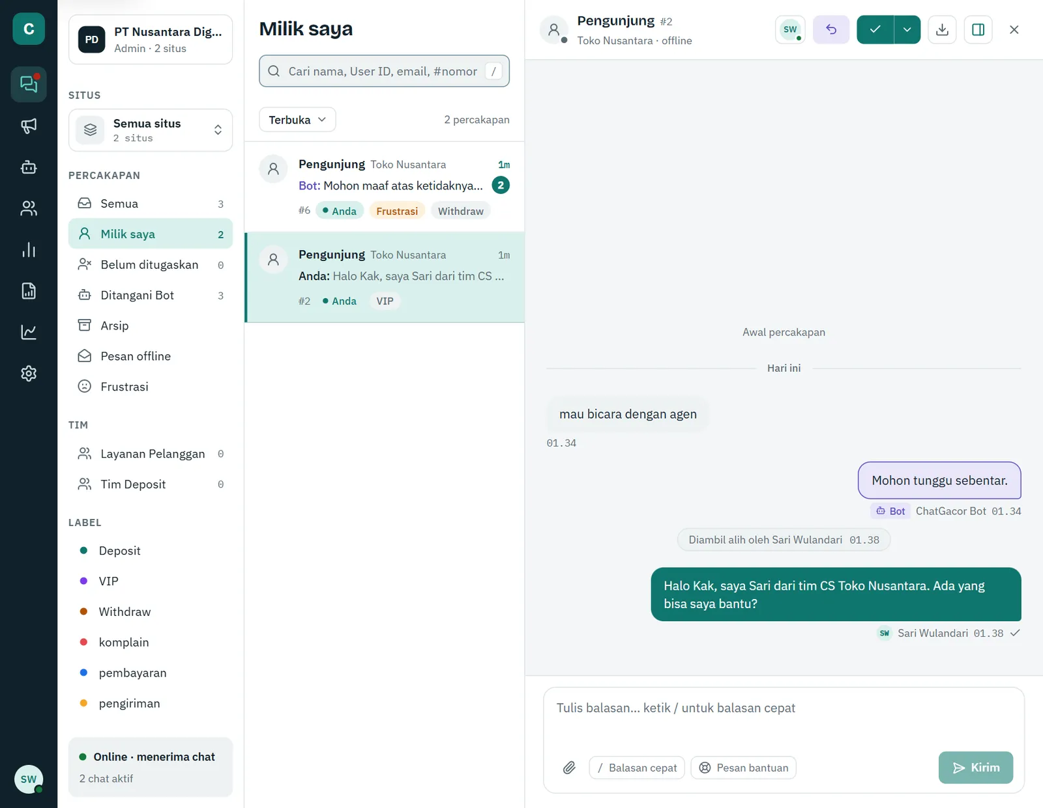Open the Online menerima chat status card
The width and height of the screenshot is (1043, 808).
tap(151, 767)
